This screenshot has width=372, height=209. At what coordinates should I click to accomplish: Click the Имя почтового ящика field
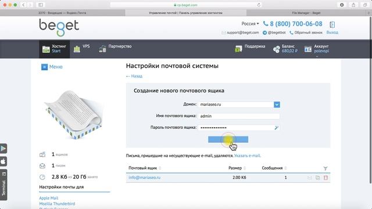pyautogui.click(x=239, y=116)
